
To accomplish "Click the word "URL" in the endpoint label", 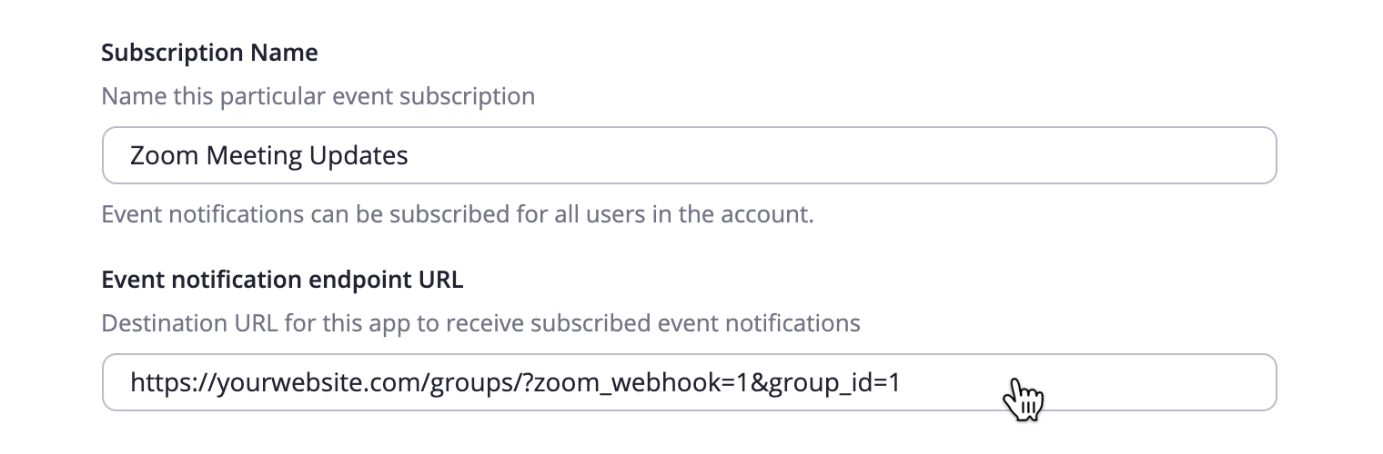I will click(x=442, y=280).
